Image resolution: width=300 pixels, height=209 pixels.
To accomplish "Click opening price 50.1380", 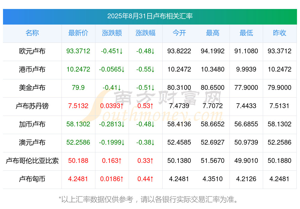I will pyautogui.click(x=179, y=161).
